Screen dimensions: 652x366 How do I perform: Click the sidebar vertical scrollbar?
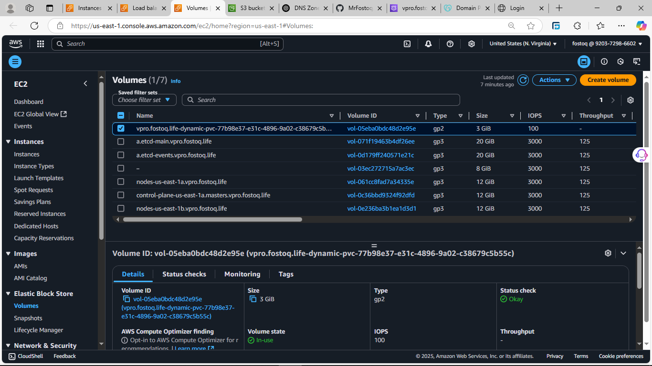pyautogui.click(x=101, y=161)
